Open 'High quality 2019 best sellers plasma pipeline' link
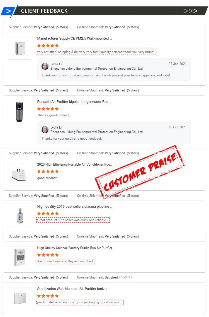 [x=75, y=207]
